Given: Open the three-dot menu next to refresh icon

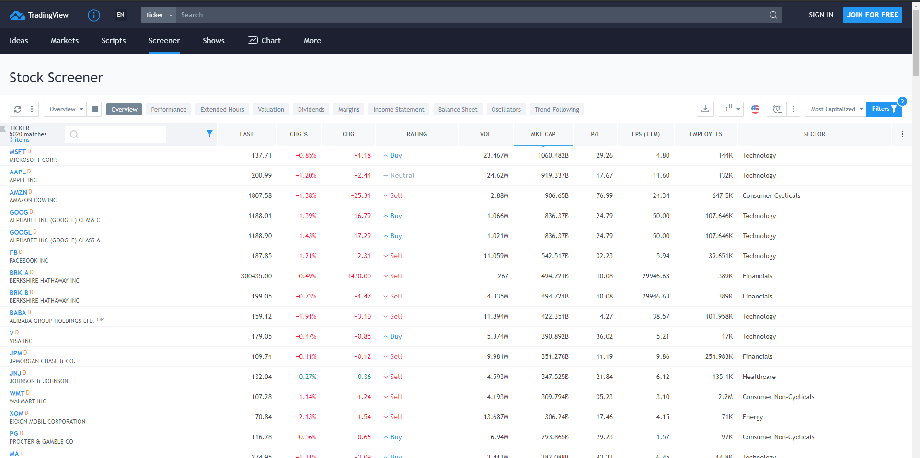Looking at the screenshot, I should [32, 109].
